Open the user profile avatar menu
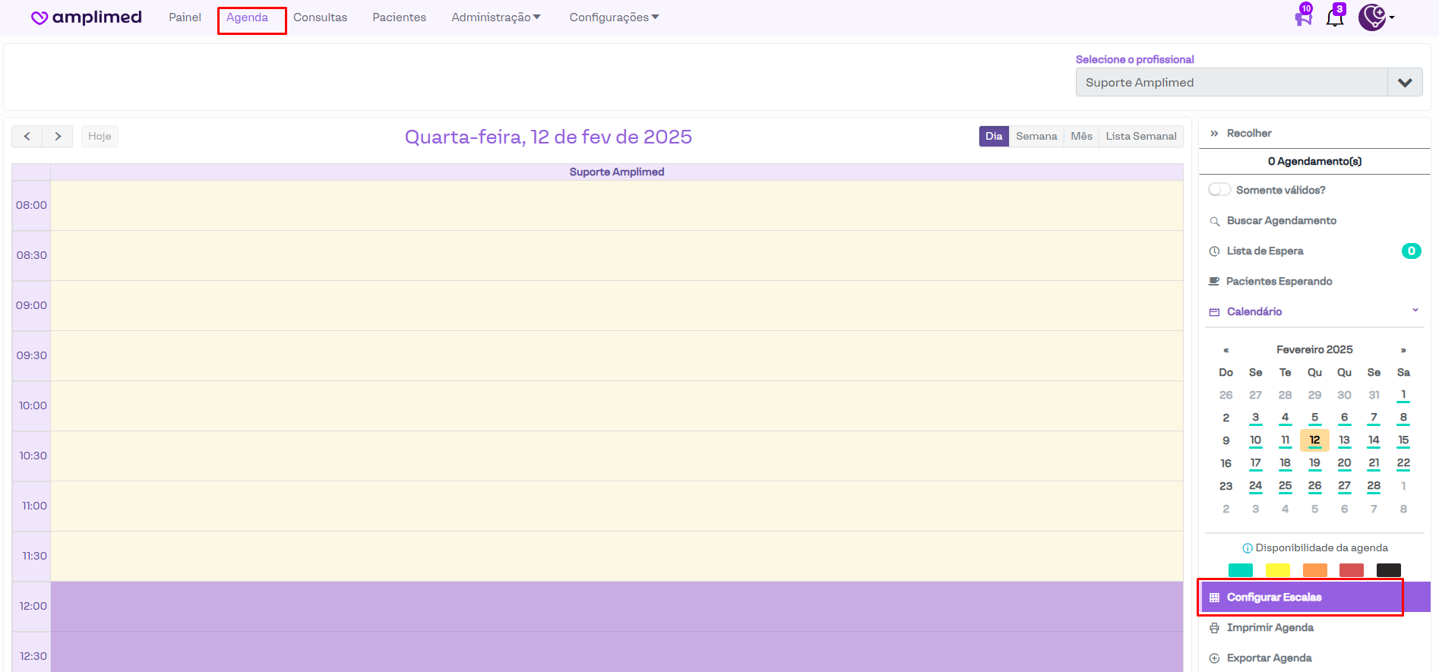1439x672 pixels. click(x=1373, y=17)
